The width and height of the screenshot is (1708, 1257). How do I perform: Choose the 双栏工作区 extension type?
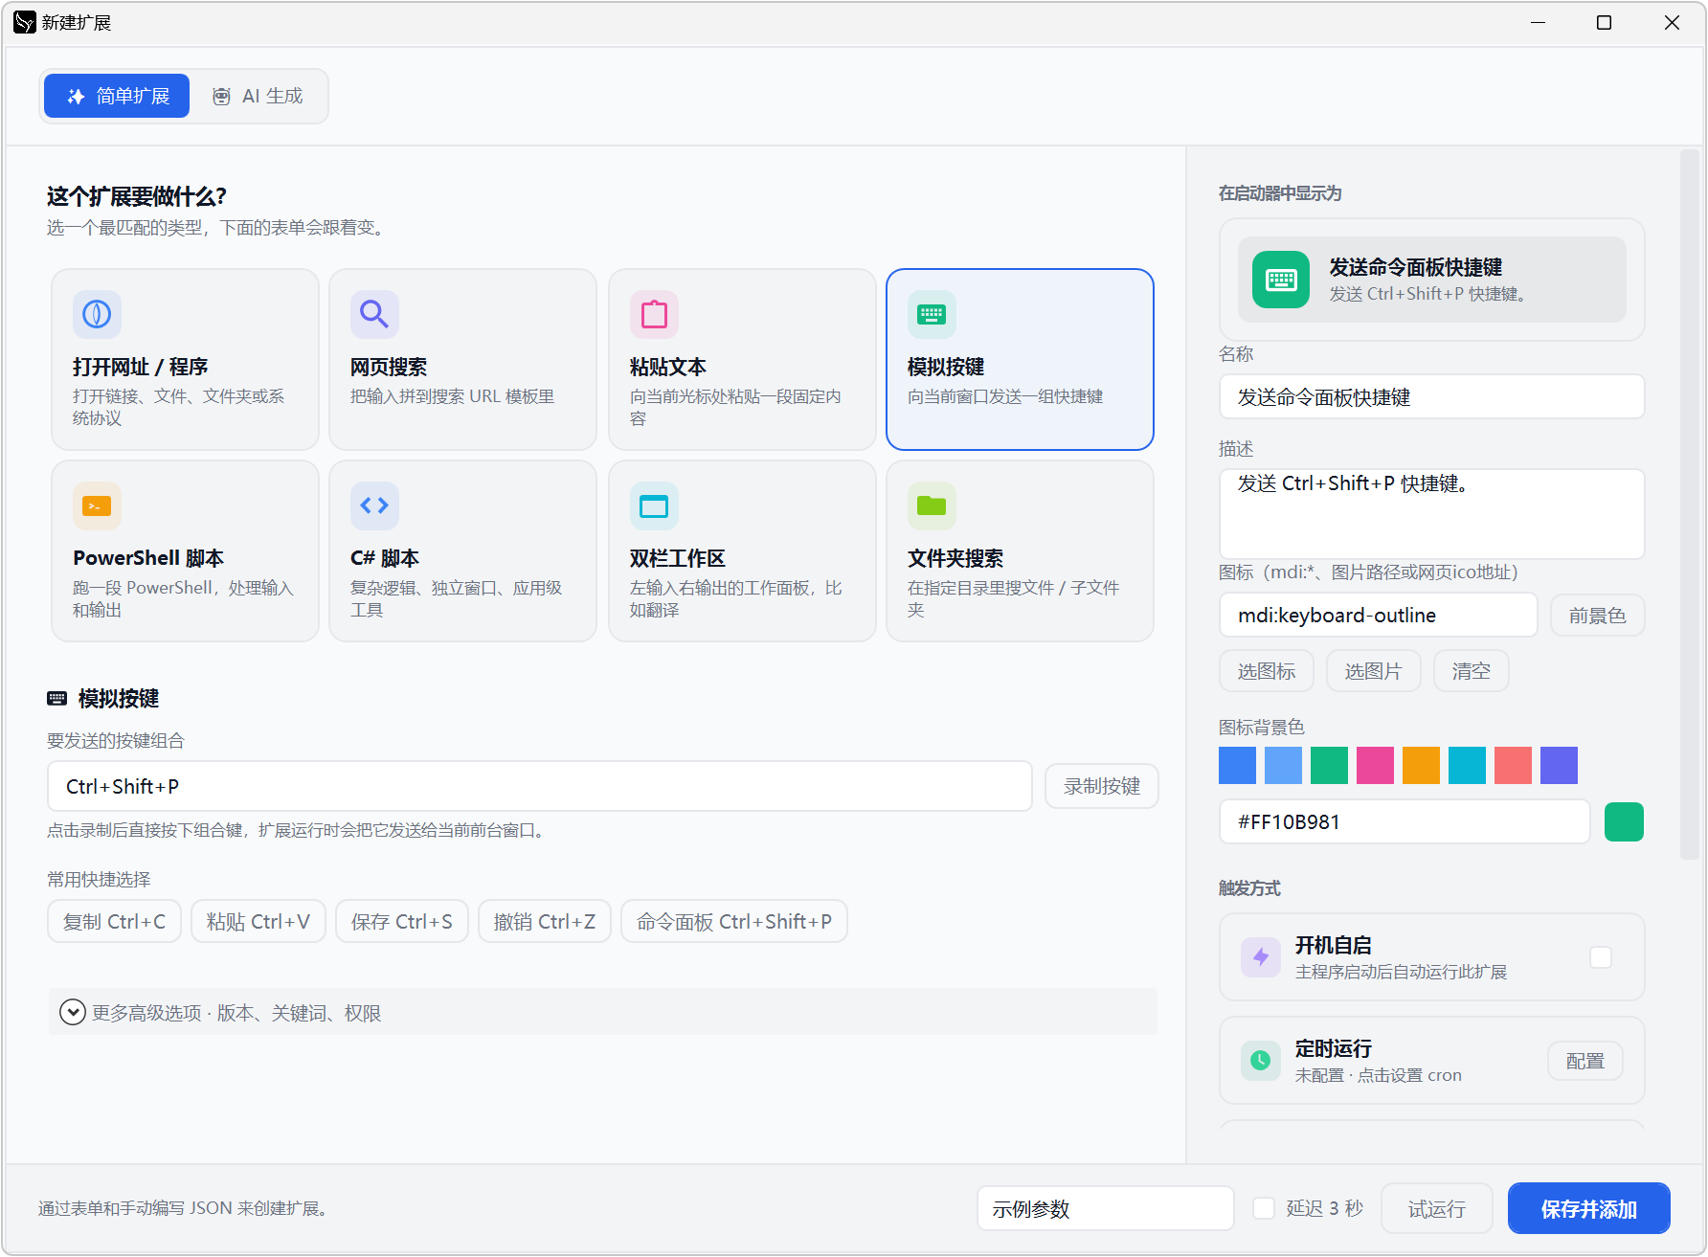click(x=742, y=550)
